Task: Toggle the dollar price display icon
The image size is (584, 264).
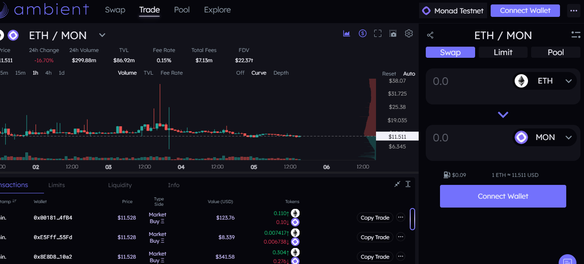Action: click(x=362, y=33)
